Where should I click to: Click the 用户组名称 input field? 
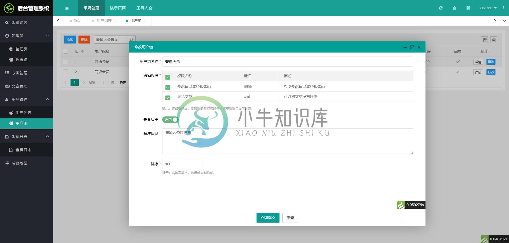288,62
